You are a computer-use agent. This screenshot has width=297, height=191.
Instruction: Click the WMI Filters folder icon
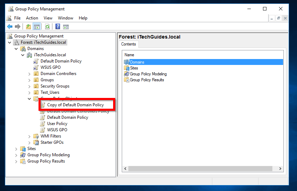[36, 136]
